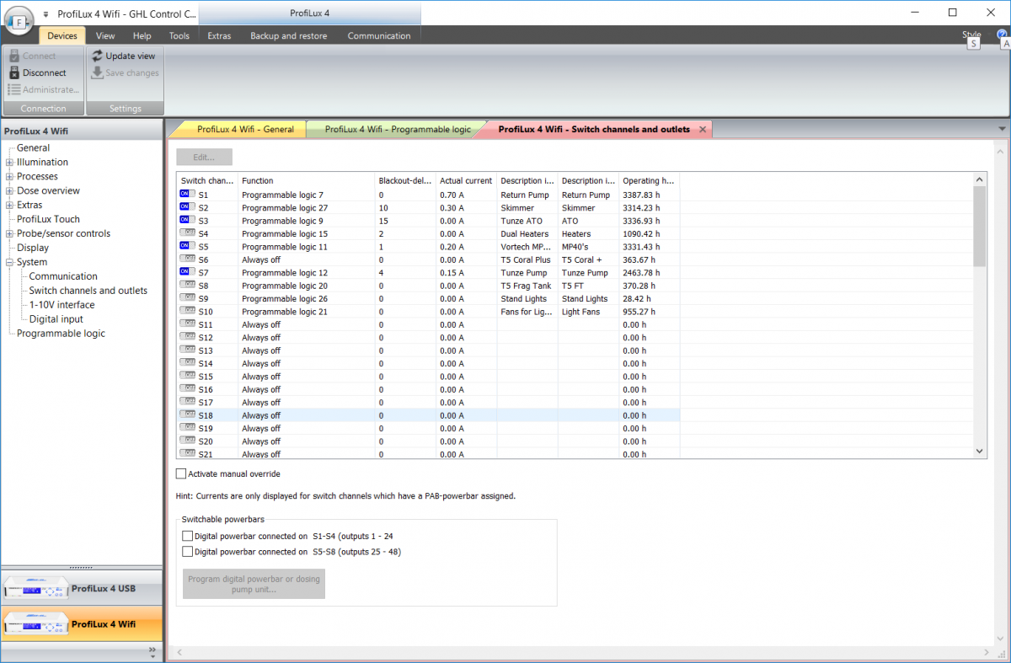Toggle the S1 ON switch indicator
The image size is (1011, 663).
[187, 195]
